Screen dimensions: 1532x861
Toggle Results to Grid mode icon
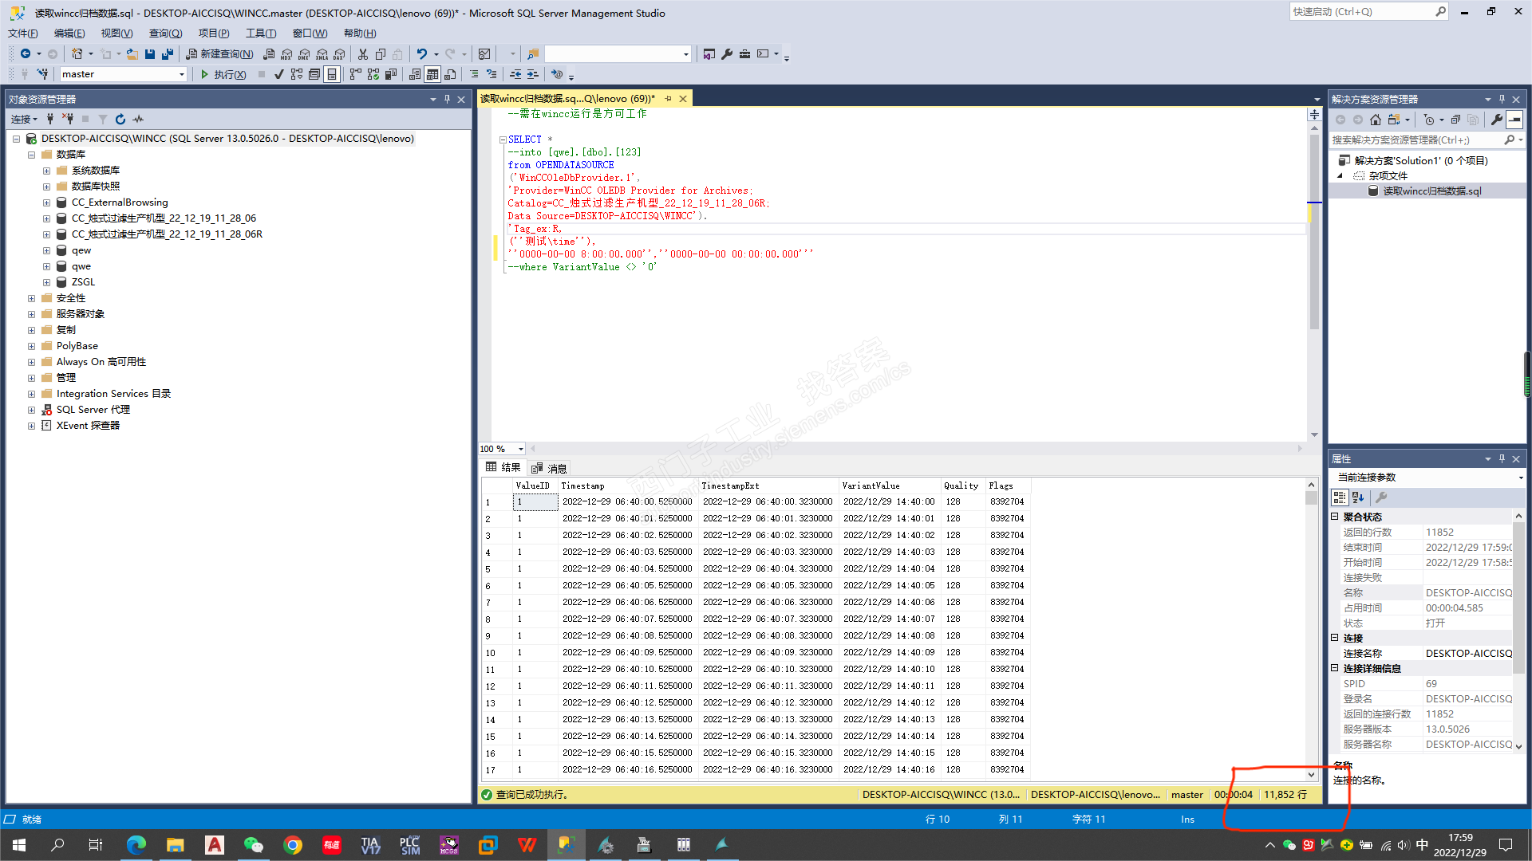432,74
